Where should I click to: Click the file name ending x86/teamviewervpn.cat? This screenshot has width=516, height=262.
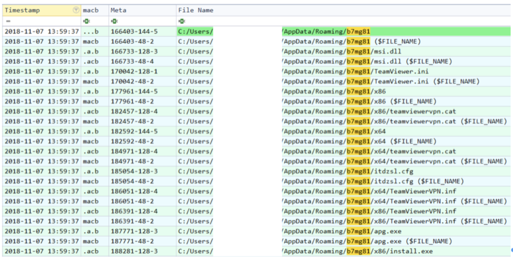click(x=344, y=111)
